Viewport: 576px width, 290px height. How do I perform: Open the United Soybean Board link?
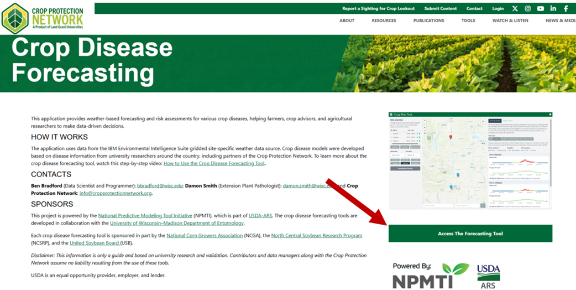[x=95, y=243]
